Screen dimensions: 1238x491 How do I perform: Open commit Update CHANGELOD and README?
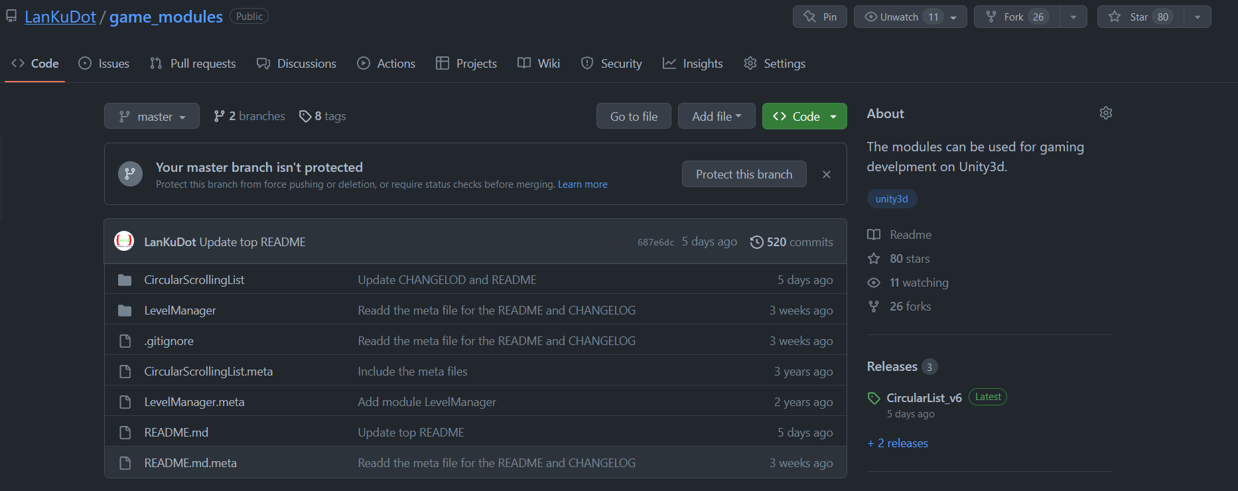click(447, 280)
